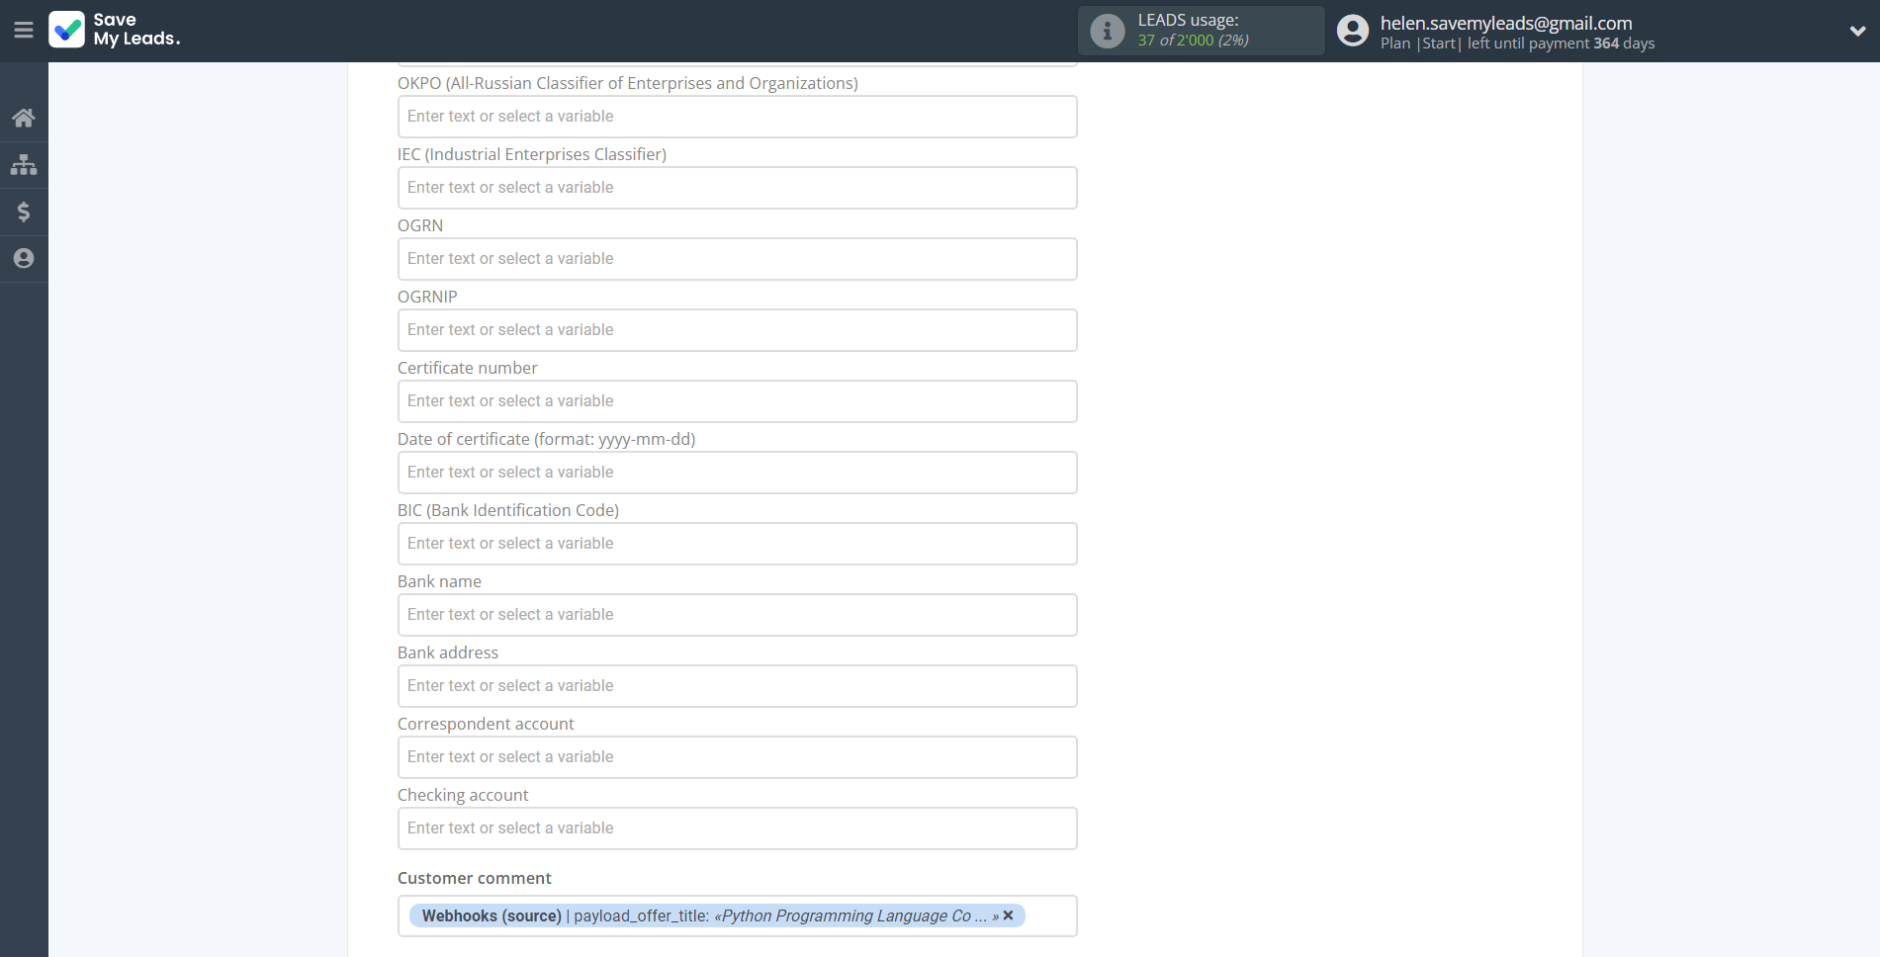This screenshot has height=957, width=1880.
Task: Click the 'OGRNIP' label
Action: [427, 297]
